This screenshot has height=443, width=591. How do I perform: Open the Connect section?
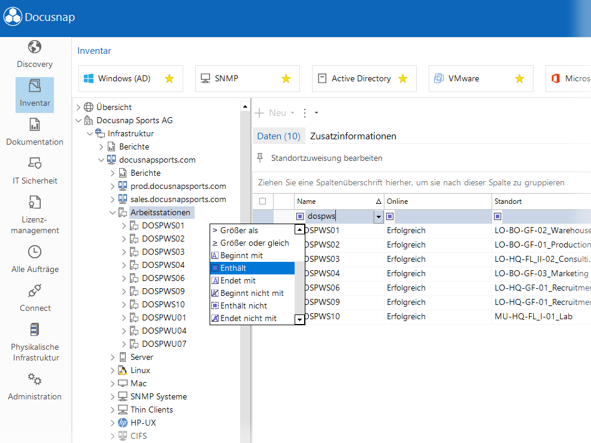click(35, 298)
